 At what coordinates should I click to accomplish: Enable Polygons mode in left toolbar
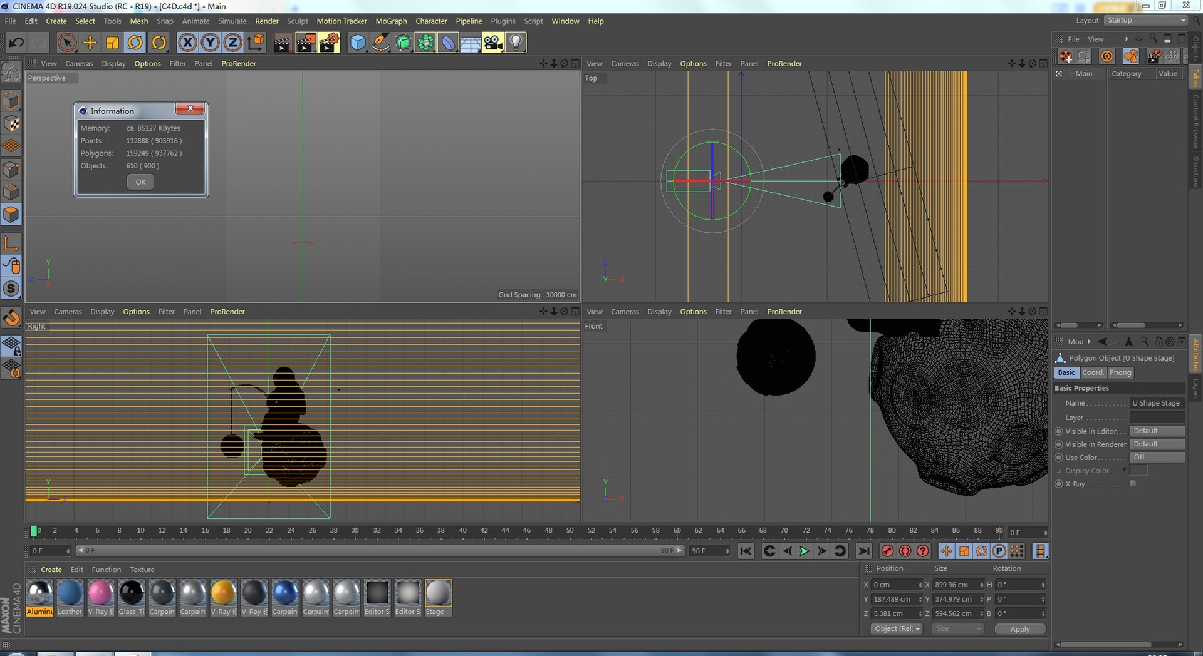click(x=11, y=215)
